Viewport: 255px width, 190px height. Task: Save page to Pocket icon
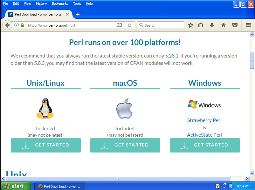tap(235, 25)
